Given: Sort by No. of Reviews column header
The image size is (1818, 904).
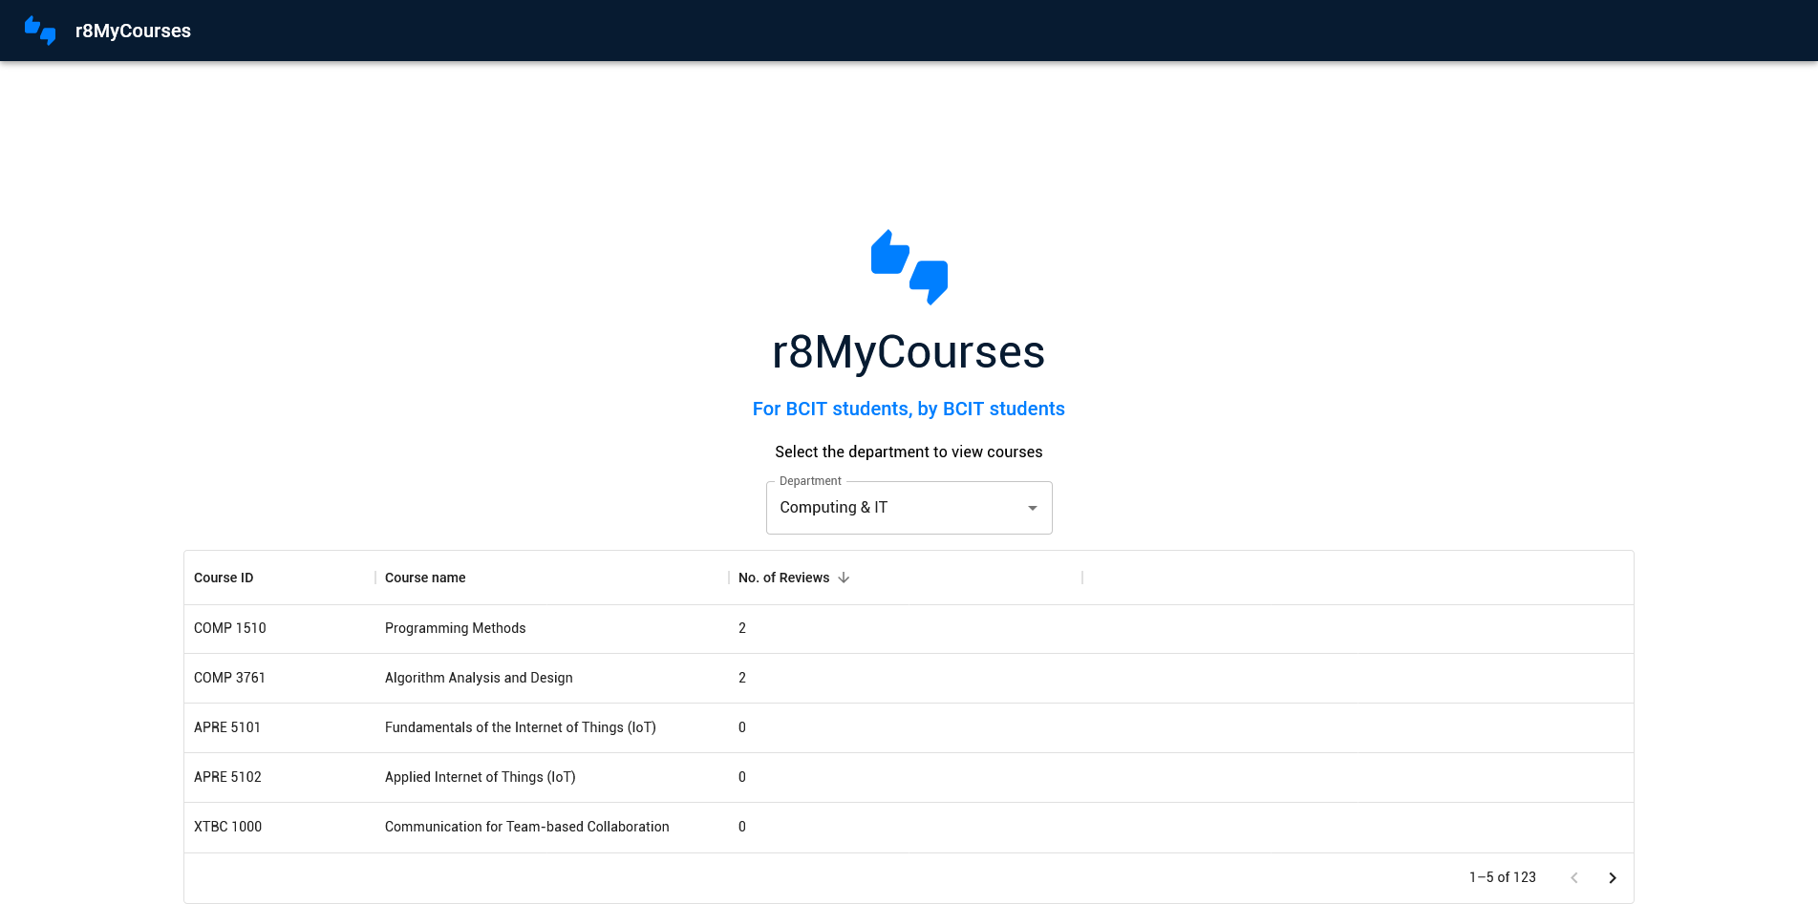Looking at the screenshot, I should pos(783,578).
